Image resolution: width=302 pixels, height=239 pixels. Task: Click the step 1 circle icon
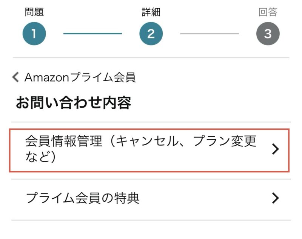coord(34,34)
